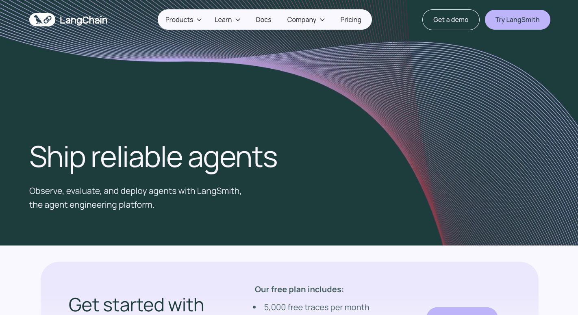Click the Observe, evaluate, and deploy subtitle
This screenshot has height=315, width=578.
click(x=135, y=198)
